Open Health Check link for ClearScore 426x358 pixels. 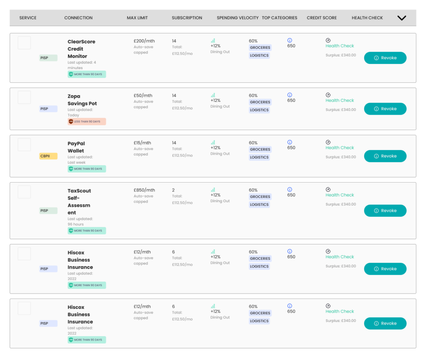(x=339, y=46)
